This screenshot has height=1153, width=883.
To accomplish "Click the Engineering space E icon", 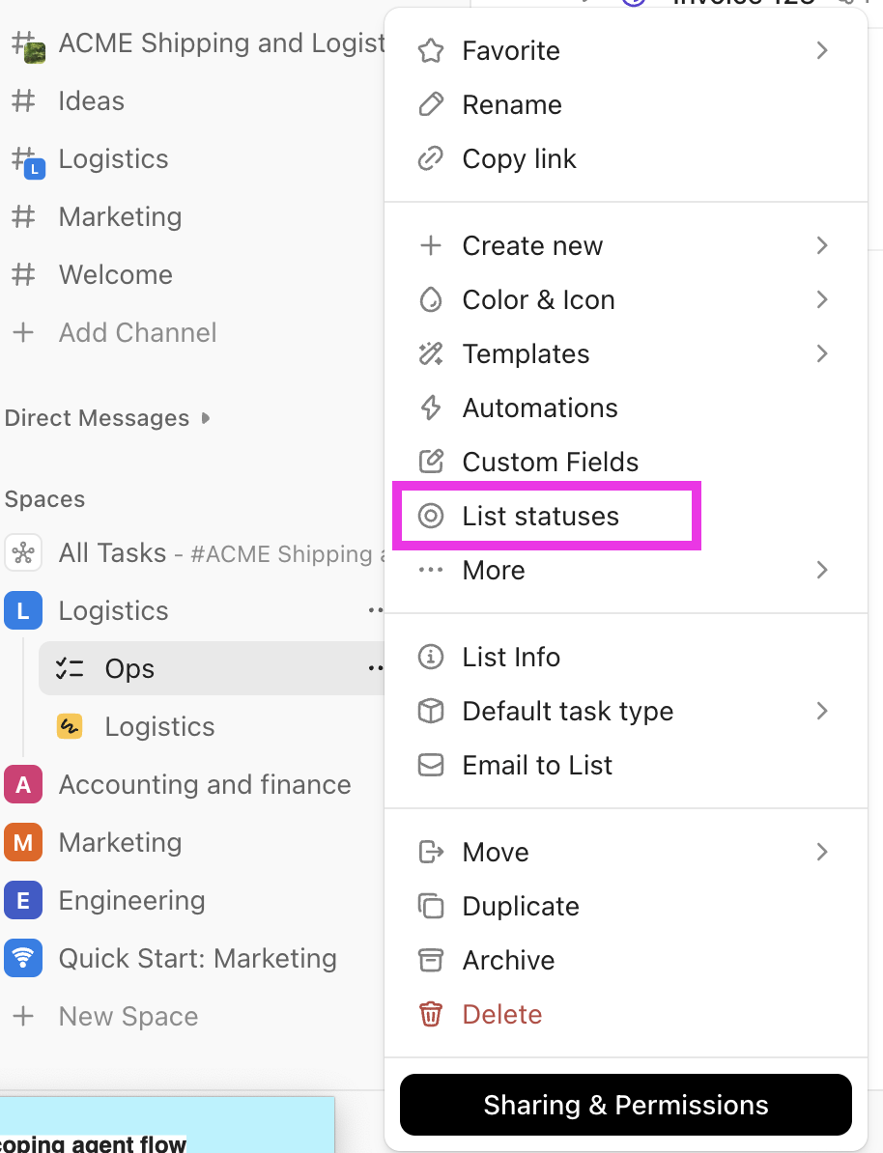I will [x=23, y=900].
